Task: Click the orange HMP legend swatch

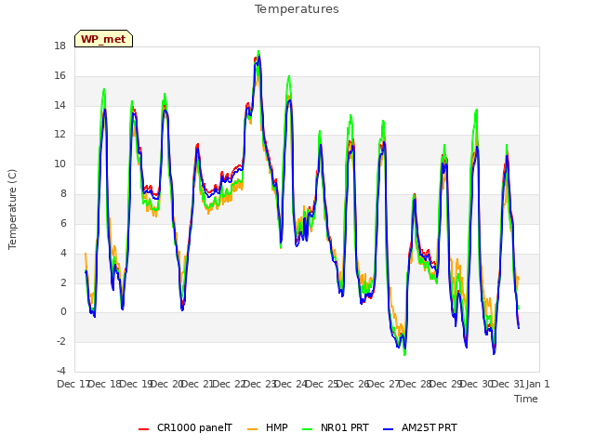Action: click(252, 429)
